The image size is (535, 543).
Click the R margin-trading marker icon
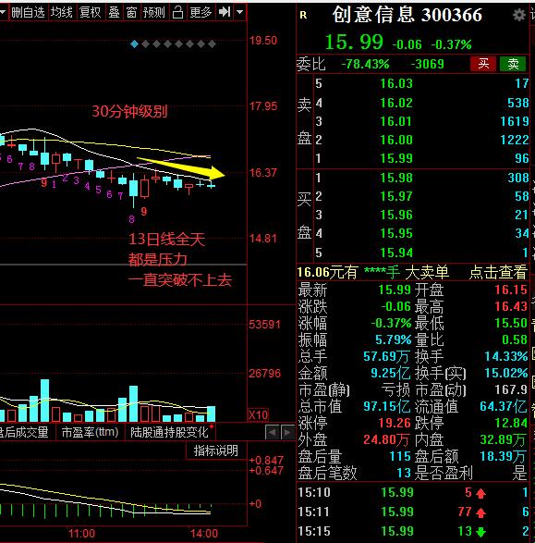tap(303, 15)
